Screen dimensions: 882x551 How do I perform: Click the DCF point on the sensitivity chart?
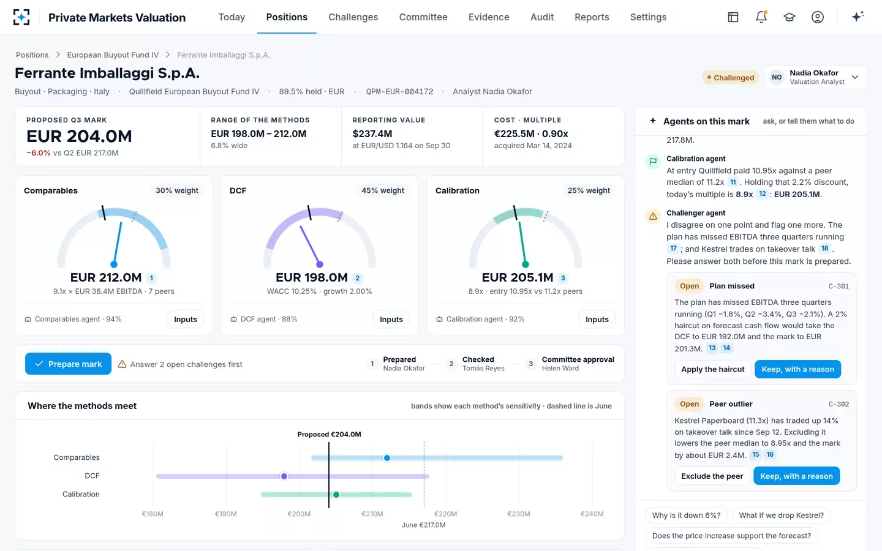click(284, 476)
